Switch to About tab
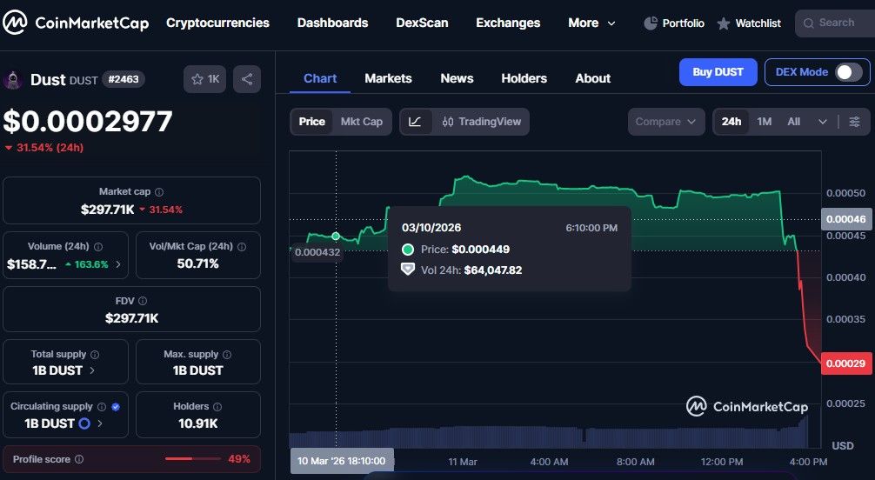875x480 pixels. pos(592,79)
